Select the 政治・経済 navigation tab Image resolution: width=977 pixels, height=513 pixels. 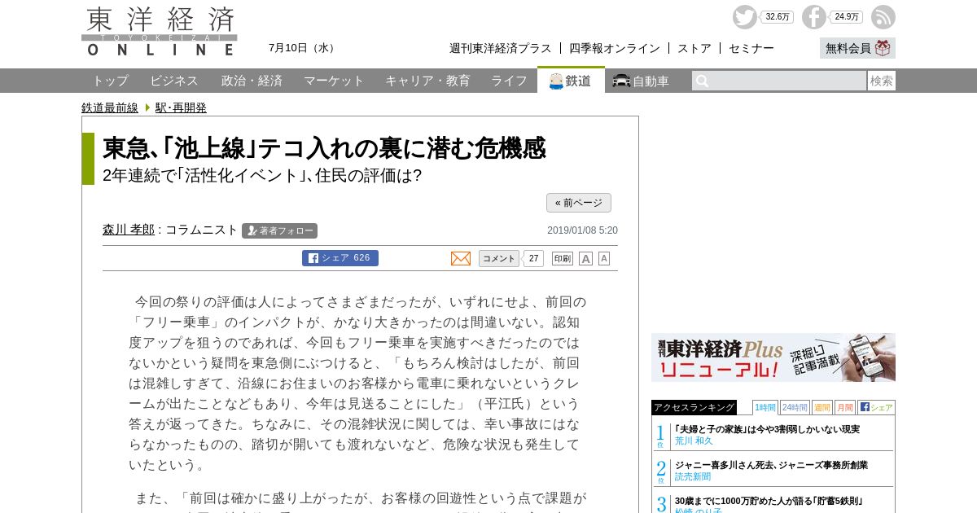[252, 81]
